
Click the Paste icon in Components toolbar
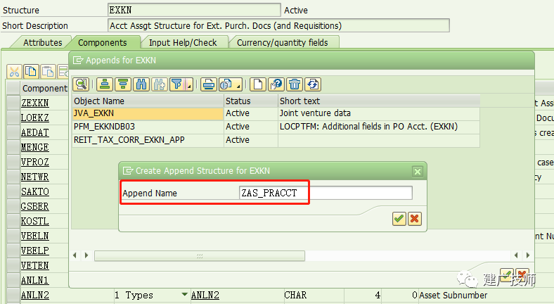(x=48, y=72)
